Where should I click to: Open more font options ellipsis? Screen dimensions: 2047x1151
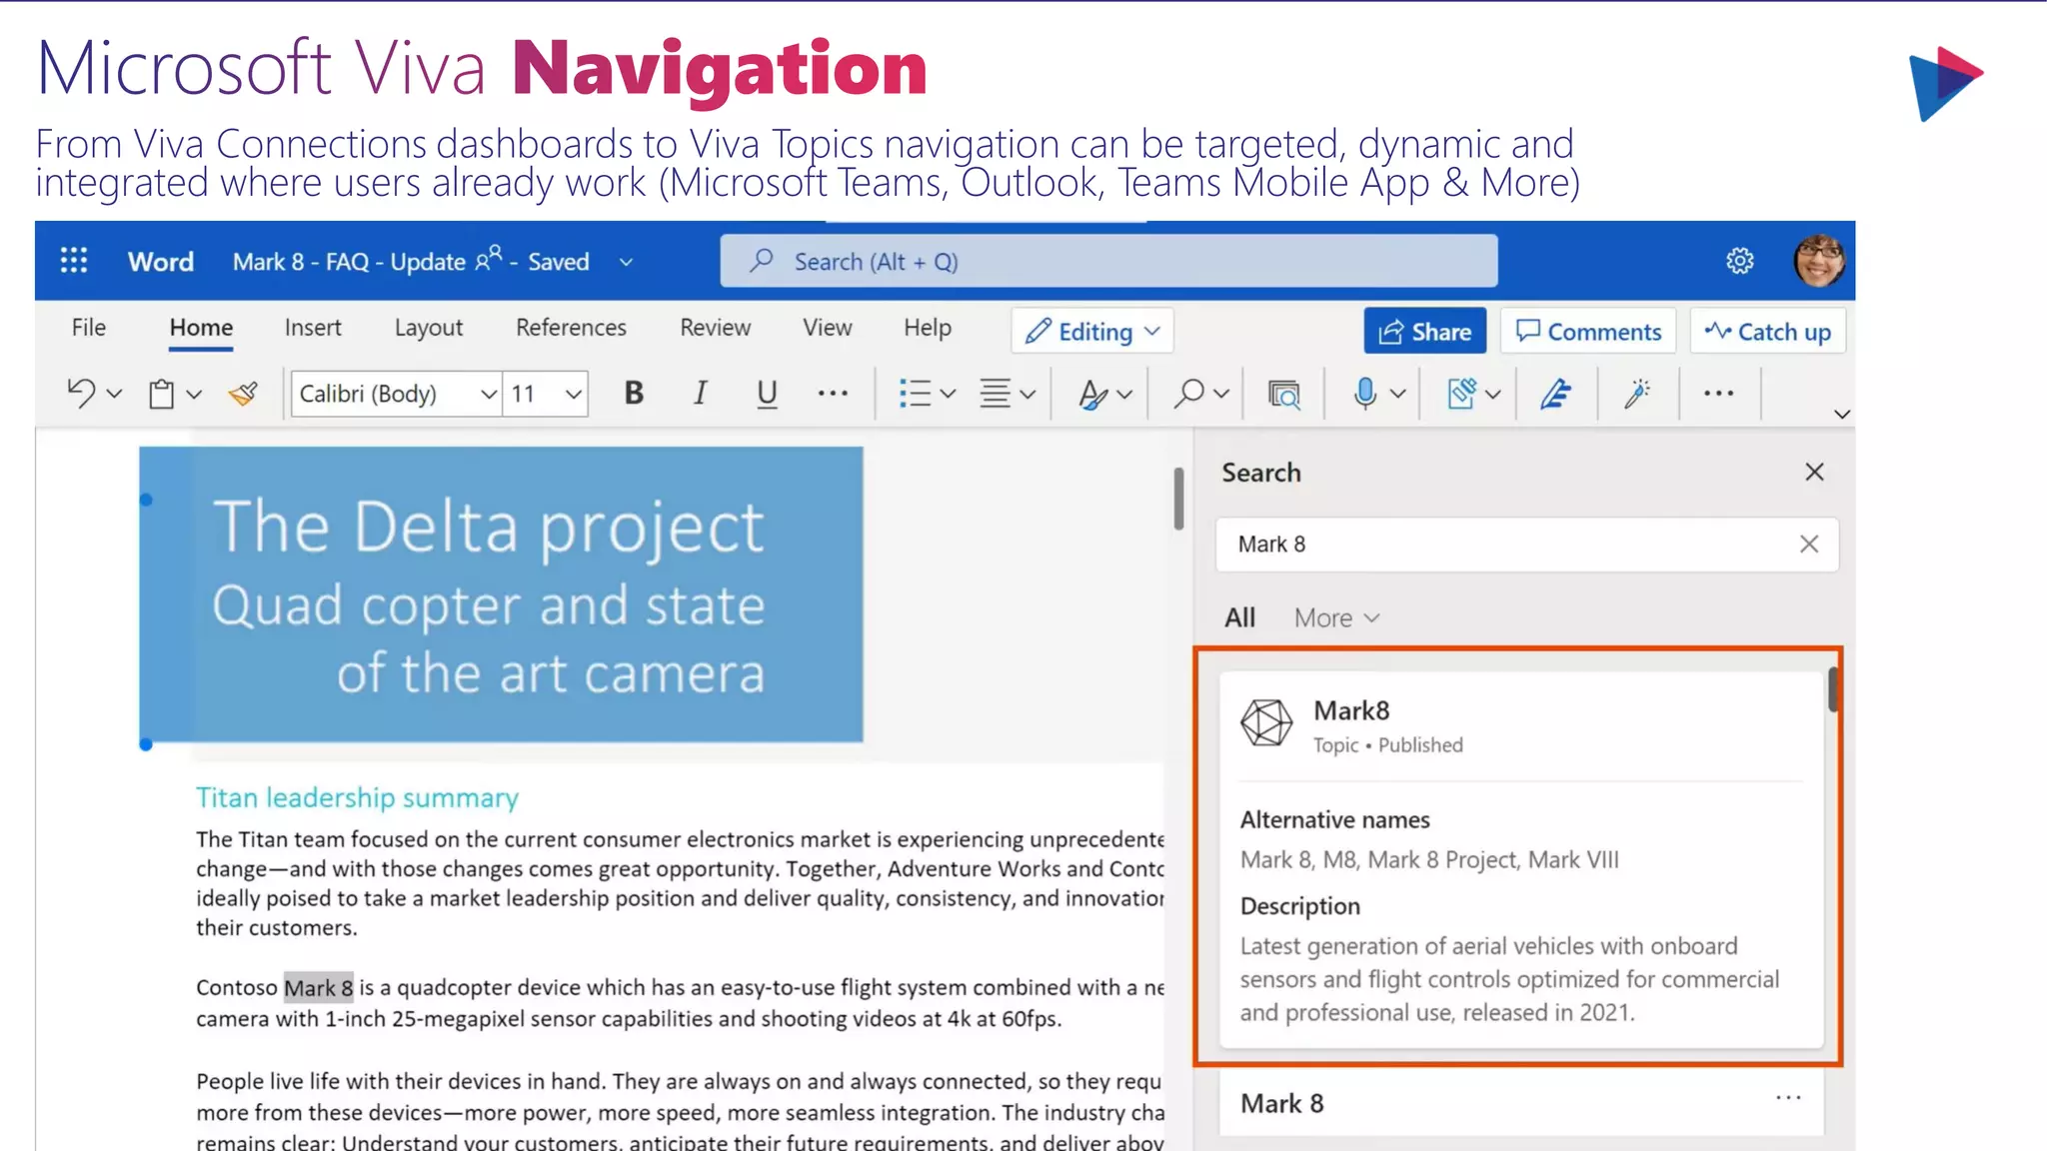(x=833, y=394)
